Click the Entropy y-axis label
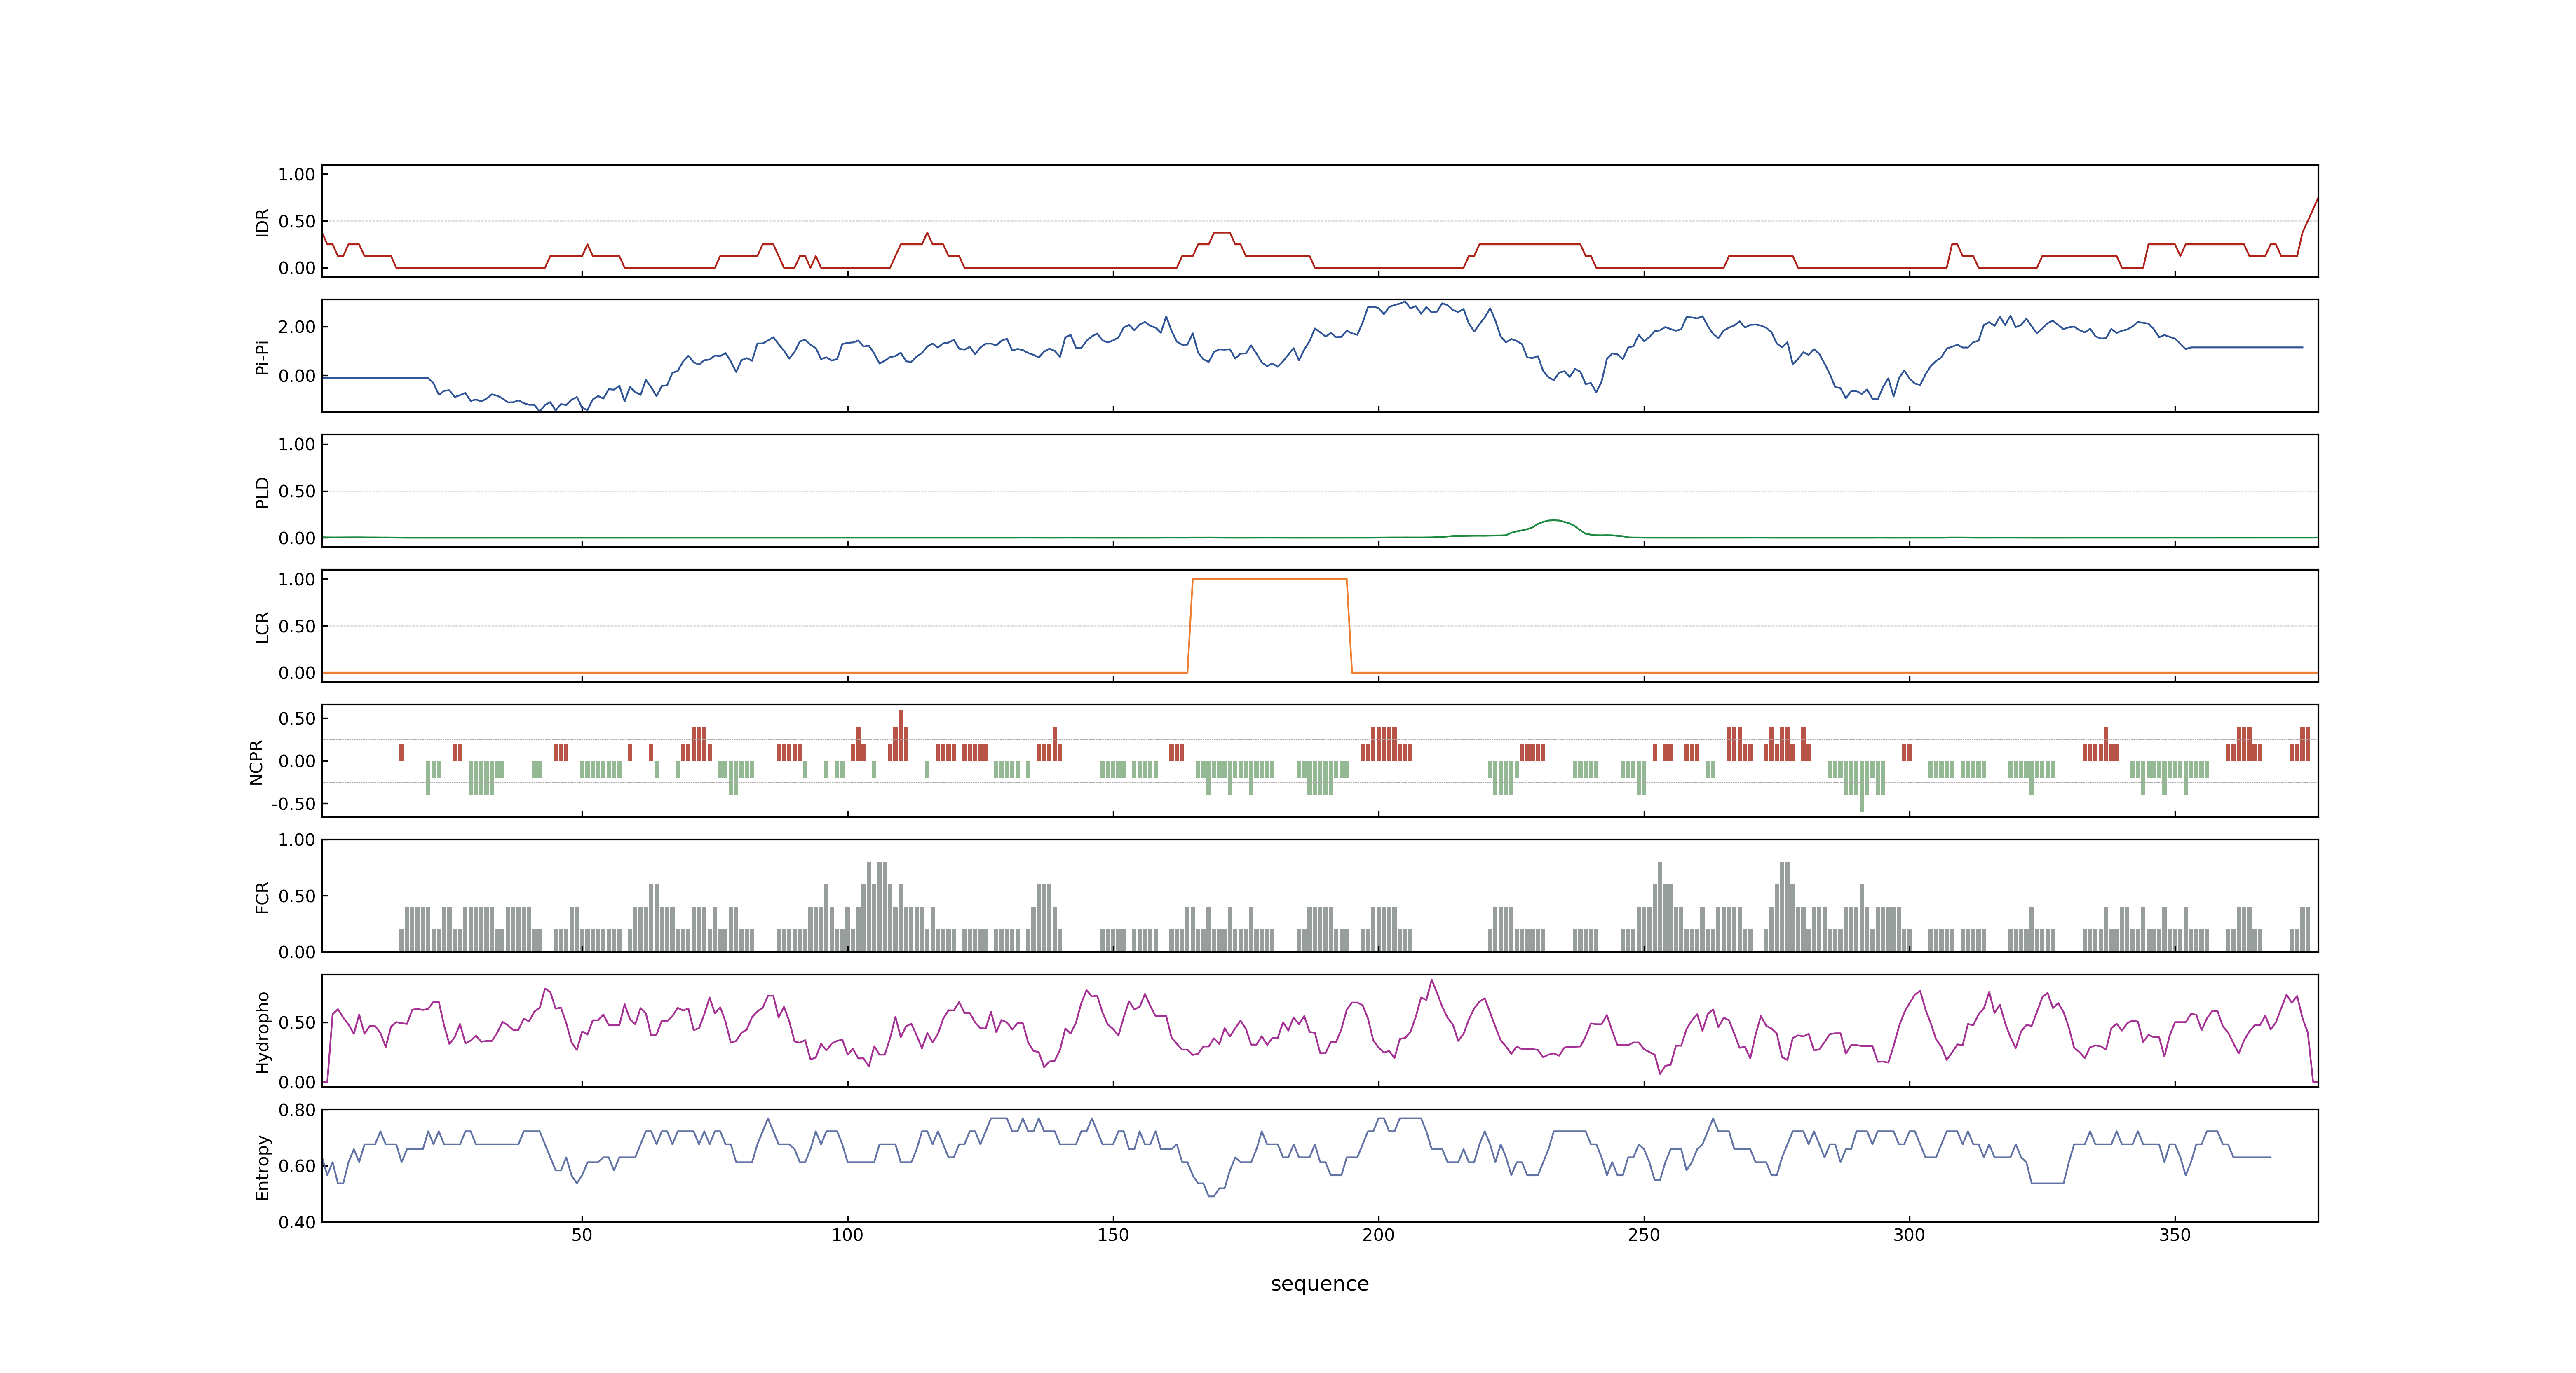 click(262, 1166)
